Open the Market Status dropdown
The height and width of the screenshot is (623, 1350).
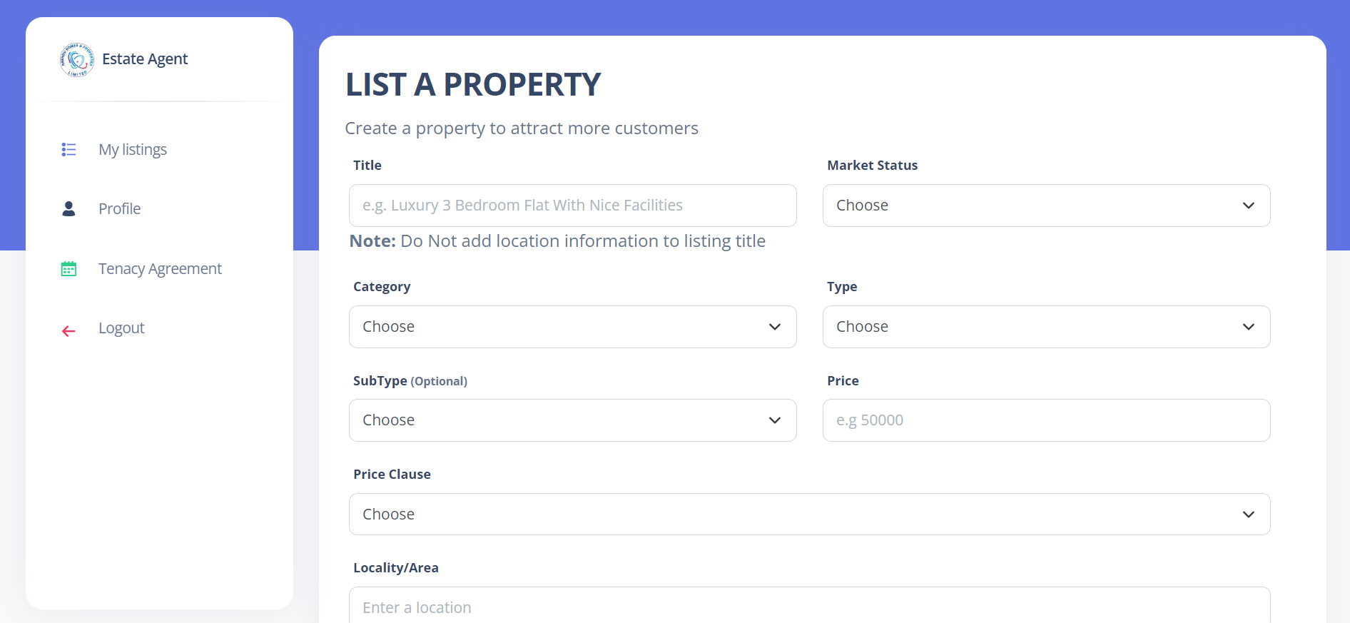tap(1046, 206)
